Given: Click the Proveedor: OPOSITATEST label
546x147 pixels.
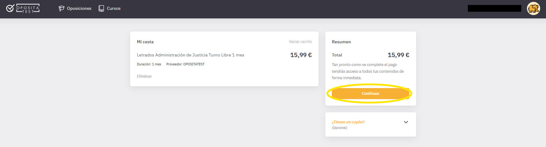Looking at the screenshot, I should coord(185,64).
